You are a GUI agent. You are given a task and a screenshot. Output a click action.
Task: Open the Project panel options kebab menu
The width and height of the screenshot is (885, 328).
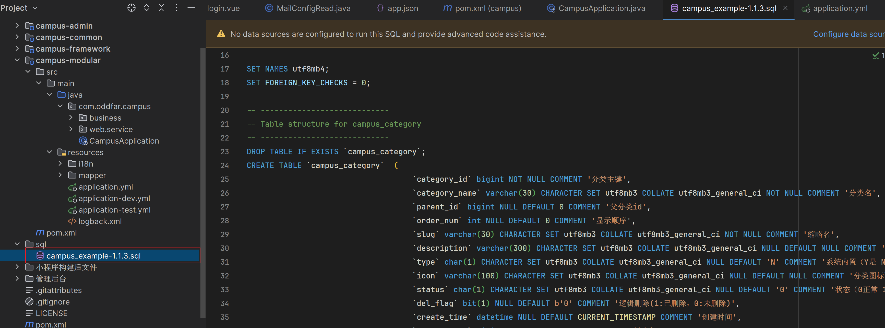pos(176,8)
